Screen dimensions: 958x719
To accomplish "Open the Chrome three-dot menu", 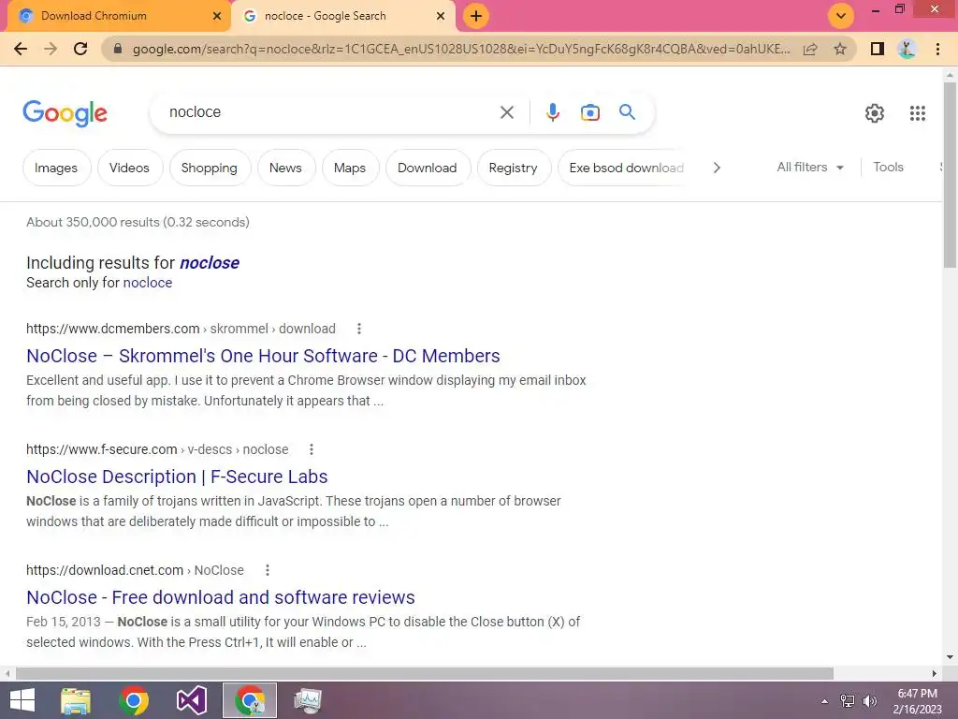I will (937, 49).
